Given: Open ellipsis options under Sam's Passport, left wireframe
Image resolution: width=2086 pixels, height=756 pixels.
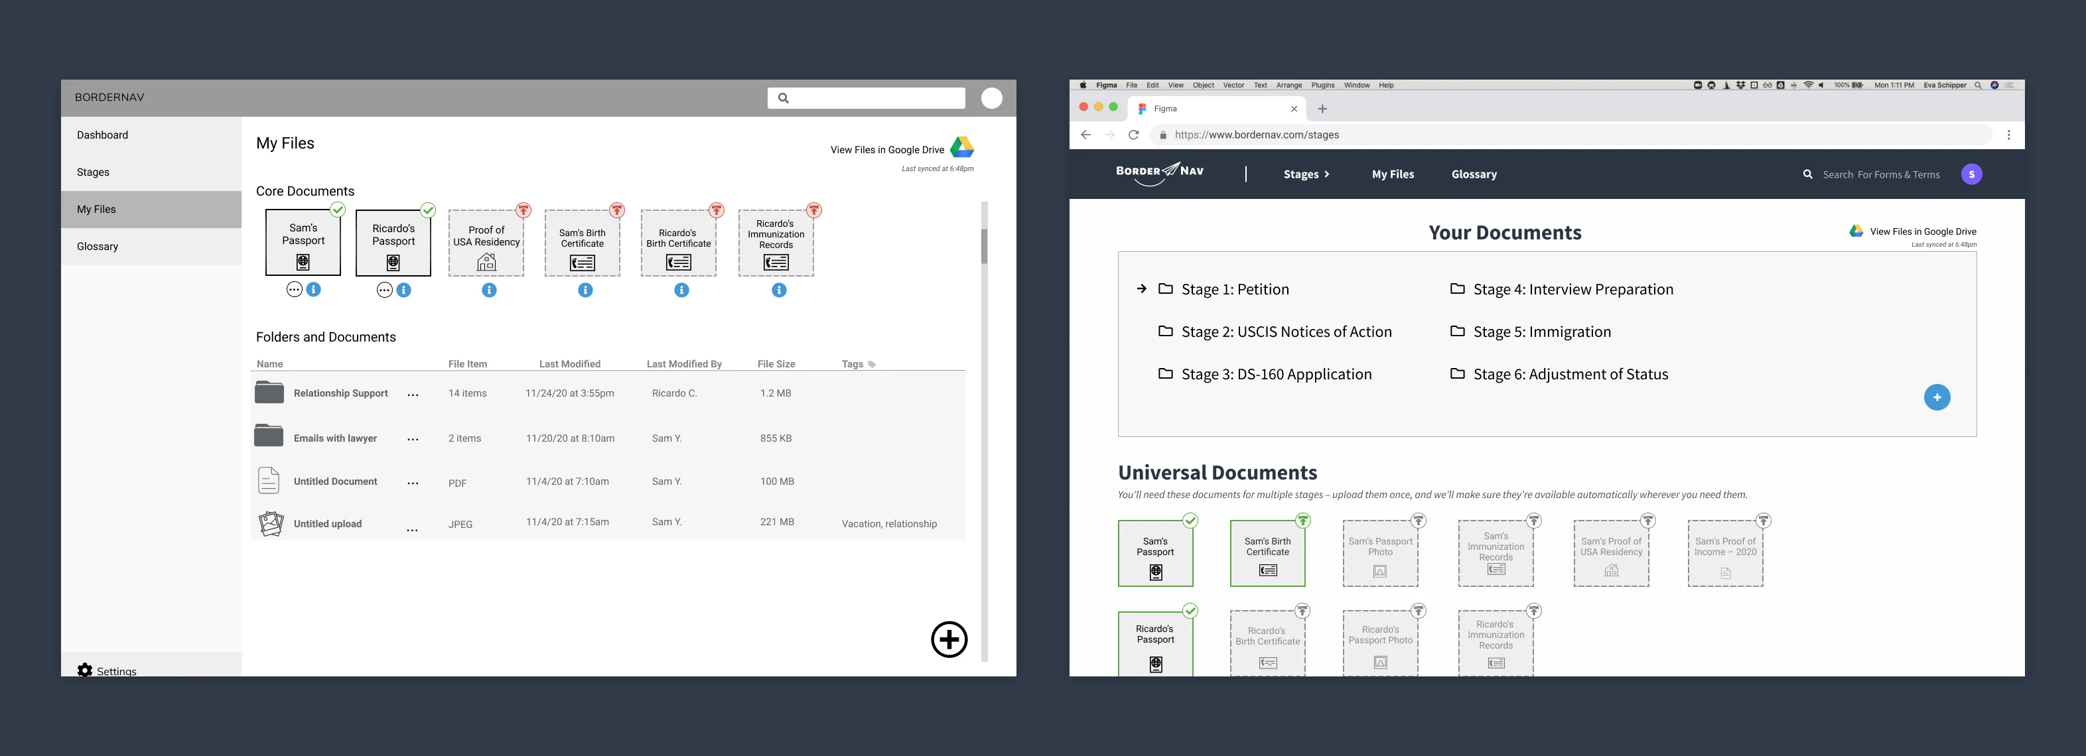Looking at the screenshot, I should click(295, 290).
